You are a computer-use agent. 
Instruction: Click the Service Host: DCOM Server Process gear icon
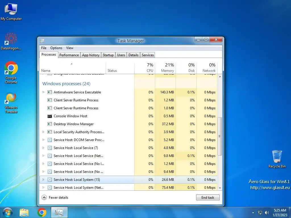tap(49, 140)
